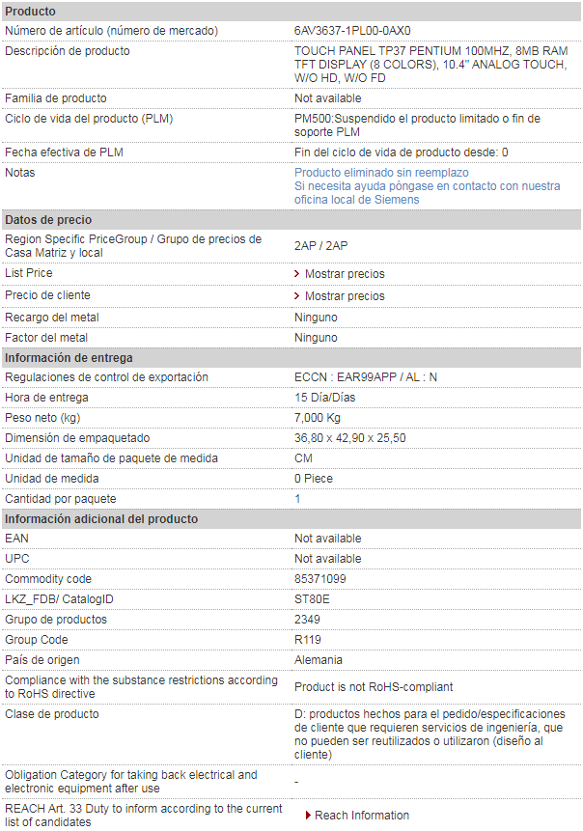Image resolution: width=583 pixels, height=831 pixels.
Task: Select the 'Product is not RoHS-compliant' text
Action: tap(374, 687)
